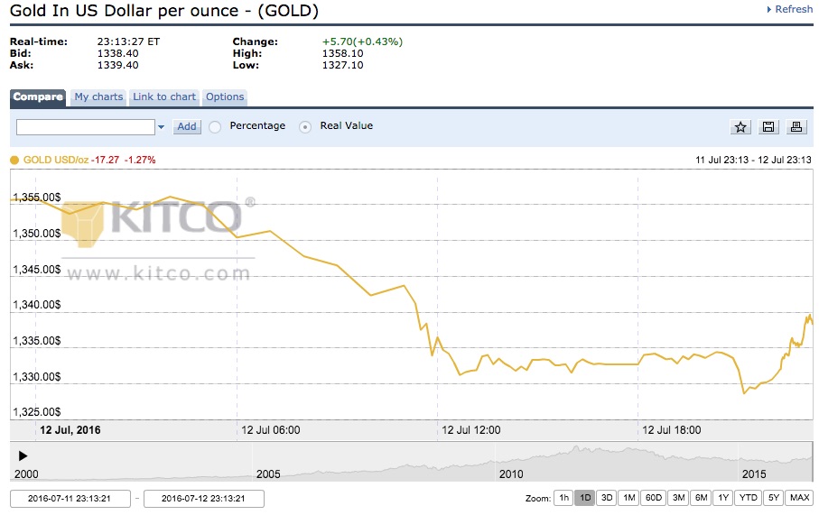Click the save floppy disk icon
This screenshot has height=515, width=819.
pyautogui.click(x=768, y=127)
